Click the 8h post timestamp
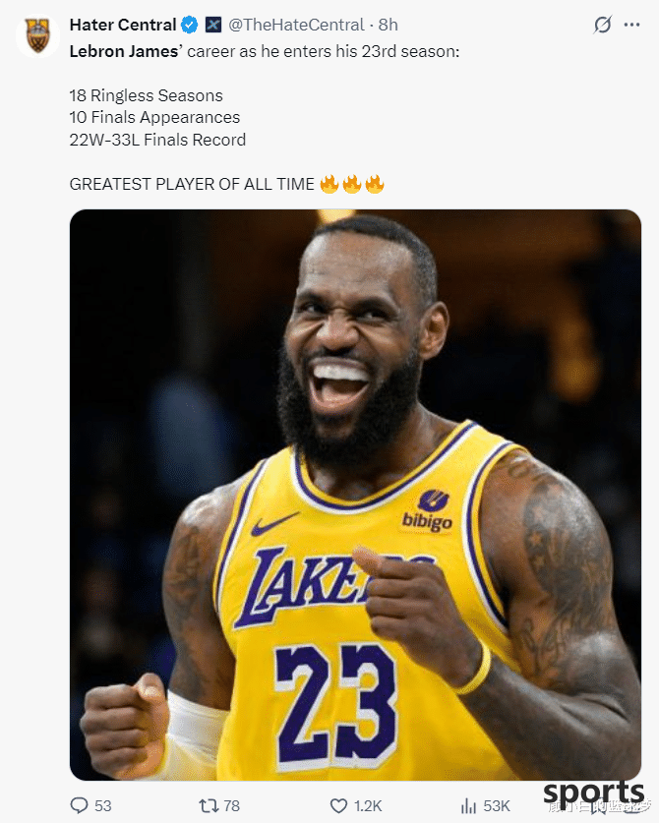 click(x=389, y=25)
